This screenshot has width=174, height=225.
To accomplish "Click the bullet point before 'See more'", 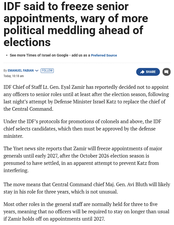I will 7,55.
